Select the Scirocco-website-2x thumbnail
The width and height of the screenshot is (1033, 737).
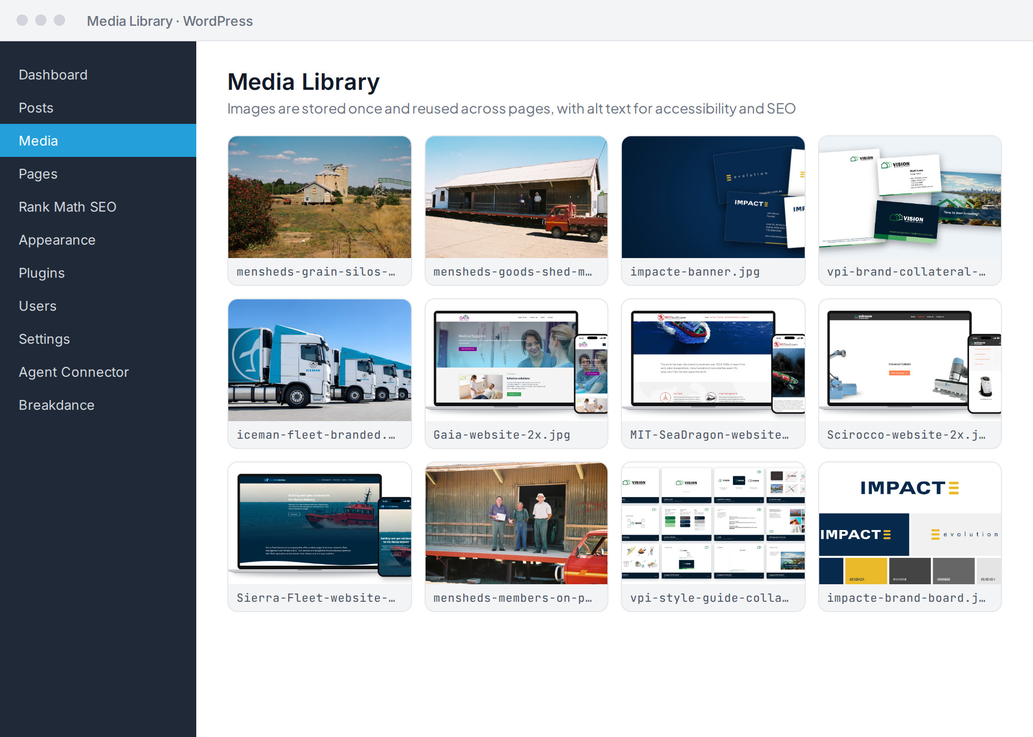point(910,360)
